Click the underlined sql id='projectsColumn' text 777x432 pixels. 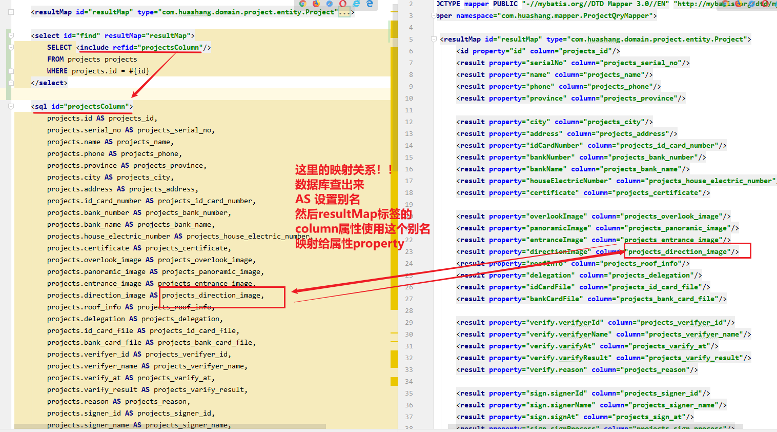(82, 106)
